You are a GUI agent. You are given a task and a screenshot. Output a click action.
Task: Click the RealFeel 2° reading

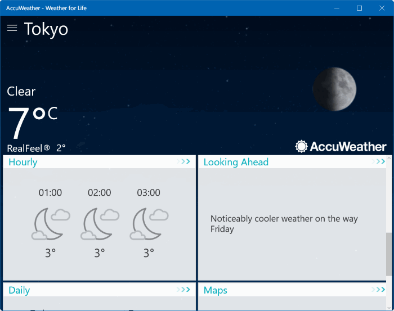coord(36,148)
